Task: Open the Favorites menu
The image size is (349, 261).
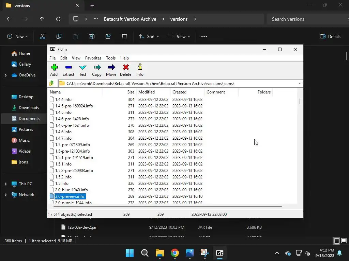Action: [93, 58]
